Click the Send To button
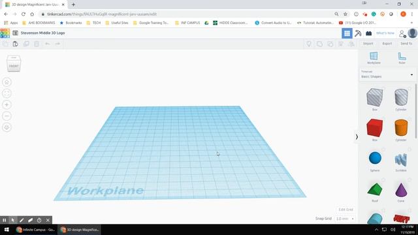 (x=406, y=44)
